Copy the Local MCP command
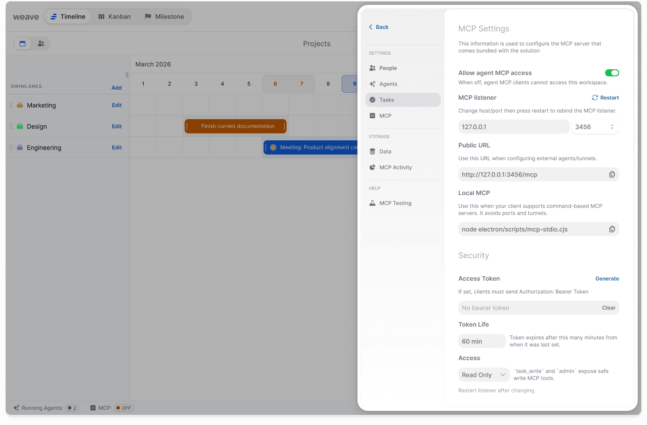Viewport: 647px width, 425px height. click(612, 229)
